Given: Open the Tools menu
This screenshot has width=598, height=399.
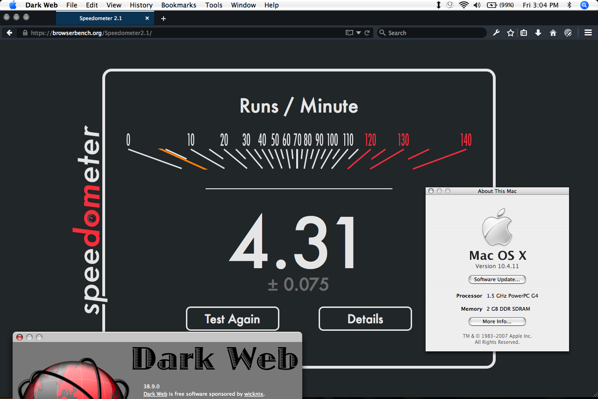Looking at the screenshot, I should (214, 5).
